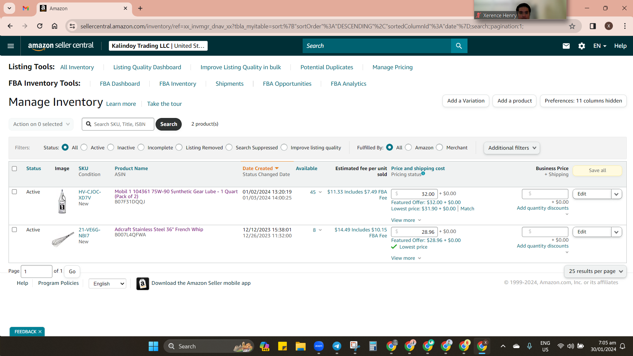Click the Search SKU, Title, ISBN field
Image resolution: width=633 pixels, height=356 pixels.
pos(118,124)
